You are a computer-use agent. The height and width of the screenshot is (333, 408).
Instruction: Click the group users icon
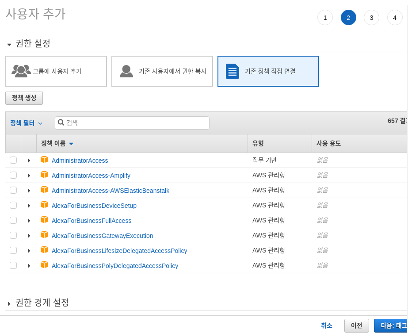click(21, 71)
